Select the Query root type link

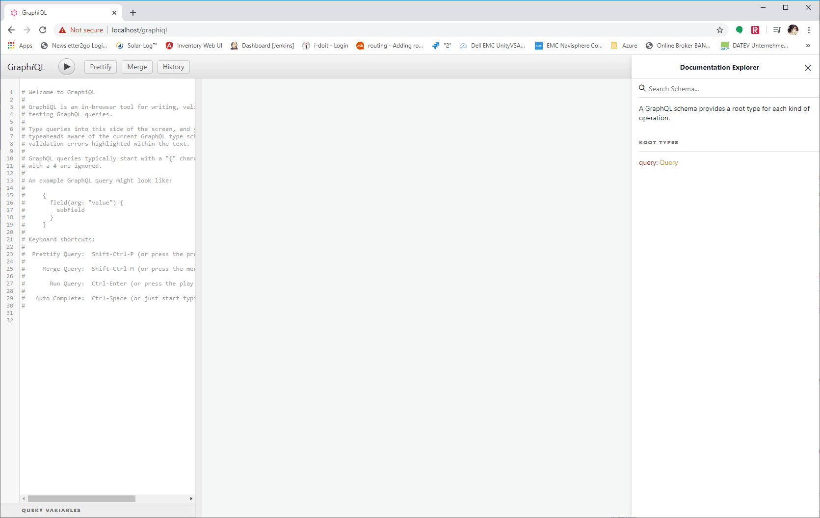[x=668, y=162]
